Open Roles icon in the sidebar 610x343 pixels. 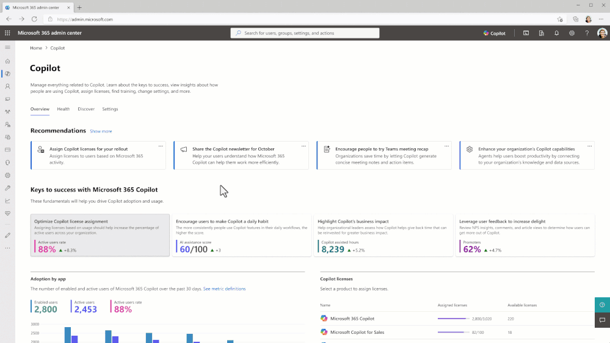(x=7, y=125)
